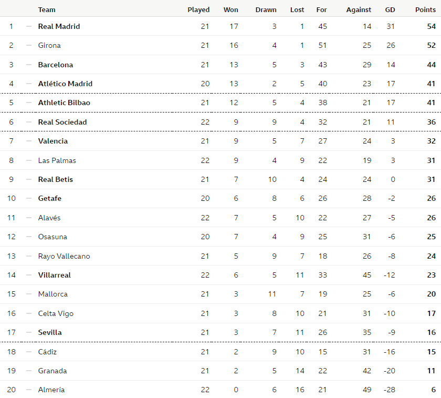
Task: Click the no-movement dash icon beside Las Palmas
Action: (x=29, y=160)
